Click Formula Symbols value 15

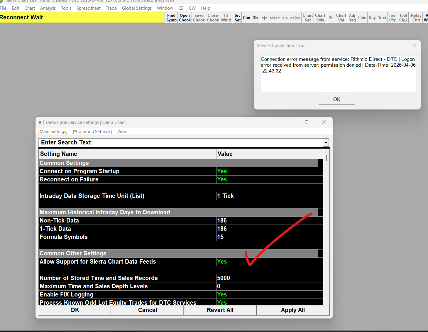coord(267,237)
